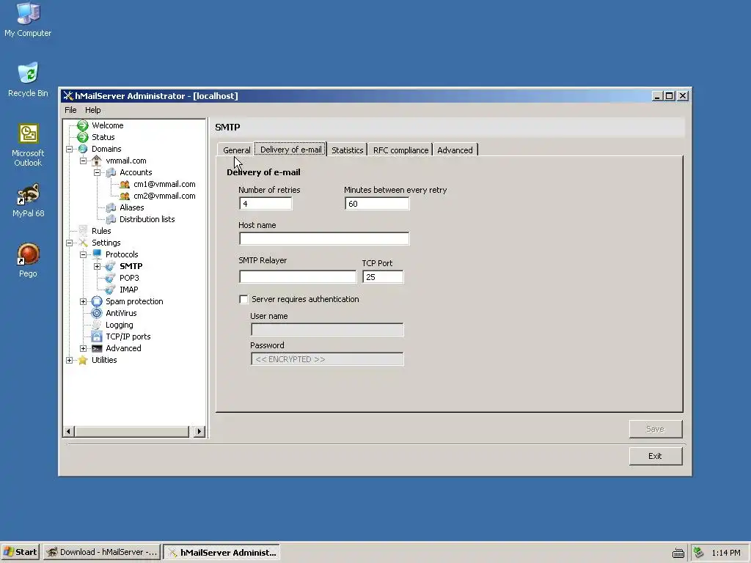Click the Rules icon in tree
Image resolution: width=751 pixels, height=563 pixels.
point(83,231)
